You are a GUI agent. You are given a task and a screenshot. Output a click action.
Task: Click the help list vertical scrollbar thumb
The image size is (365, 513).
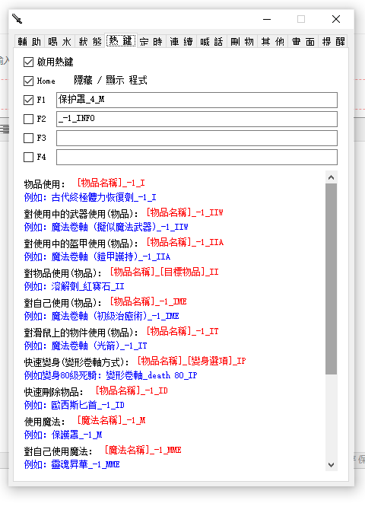pos(331,279)
